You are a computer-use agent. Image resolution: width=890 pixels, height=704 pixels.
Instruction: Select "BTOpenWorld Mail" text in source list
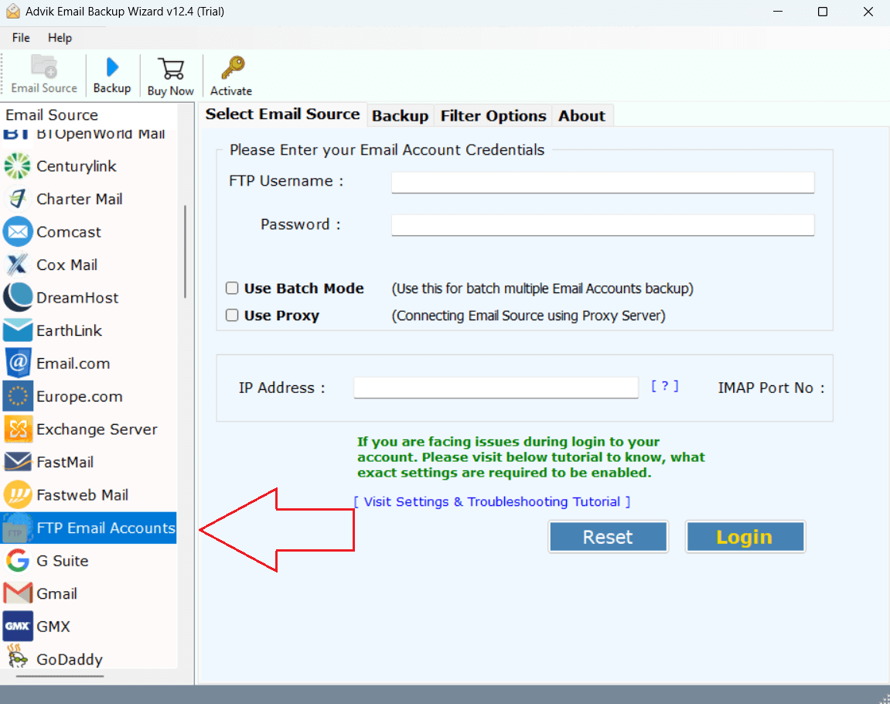(101, 135)
